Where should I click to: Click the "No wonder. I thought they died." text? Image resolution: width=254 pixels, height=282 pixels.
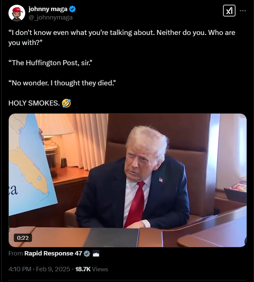point(62,83)
